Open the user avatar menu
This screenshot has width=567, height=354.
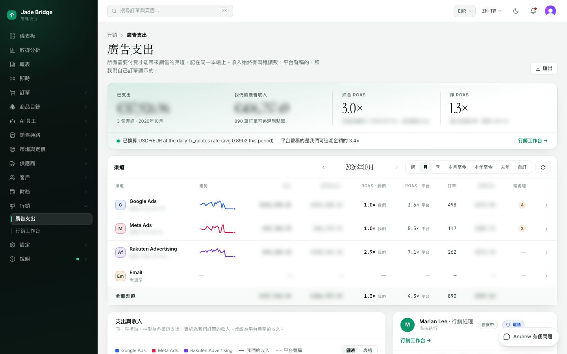(550, 11)
